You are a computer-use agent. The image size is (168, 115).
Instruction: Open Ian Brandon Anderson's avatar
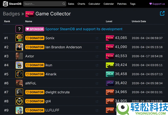click(x=19, y=47)
